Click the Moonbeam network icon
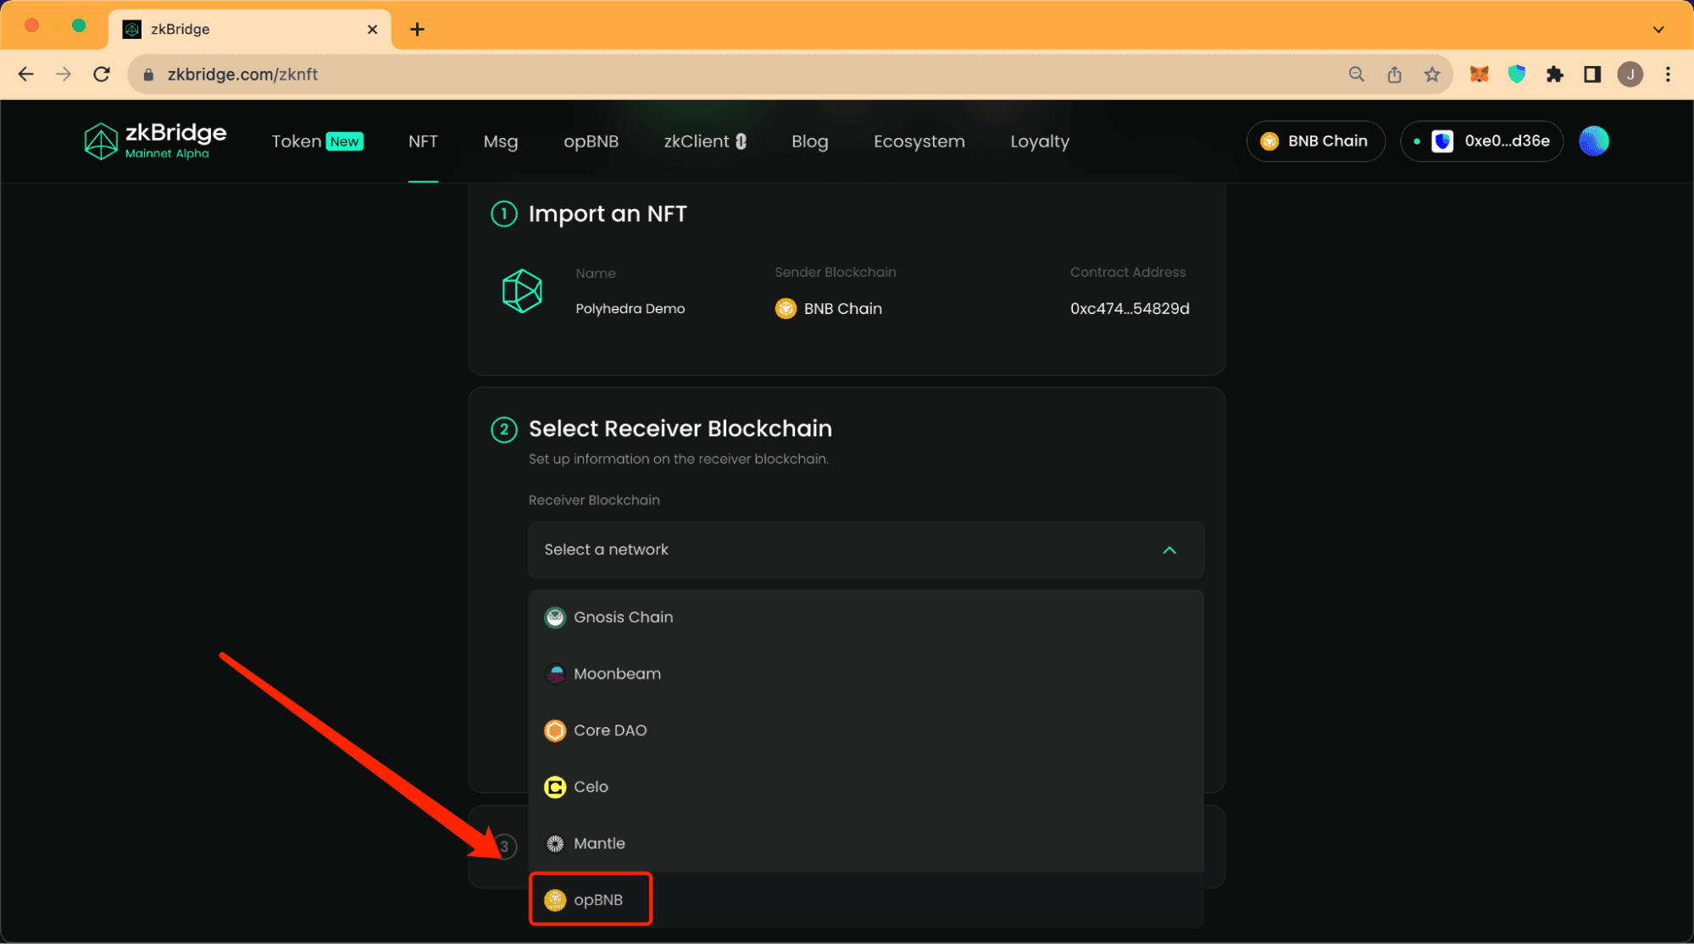The image size is (1694, 944). [x=555, y=675]
